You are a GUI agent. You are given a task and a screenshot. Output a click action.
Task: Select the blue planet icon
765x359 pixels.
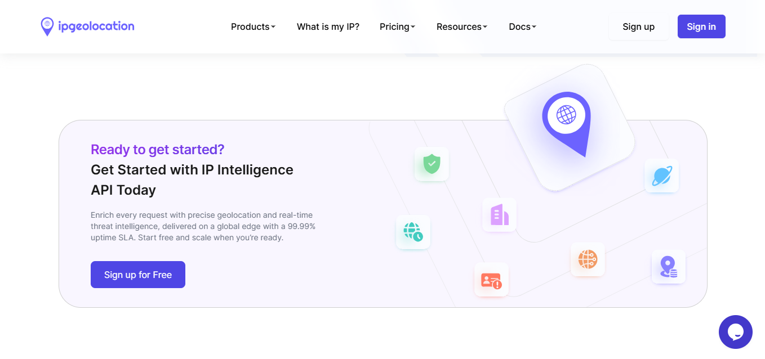pyautogui.click(x=661, y=176)
